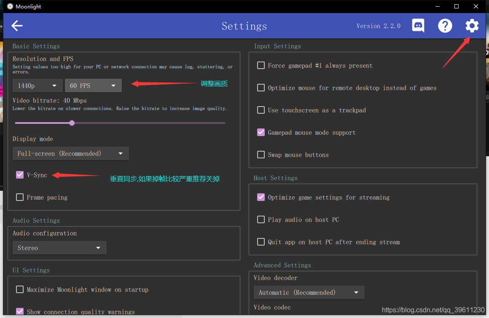Image resolution: width=489 pixels, height=318 pixels.
Task: Open the Discord community icon
Action: [x=418, y=26]
